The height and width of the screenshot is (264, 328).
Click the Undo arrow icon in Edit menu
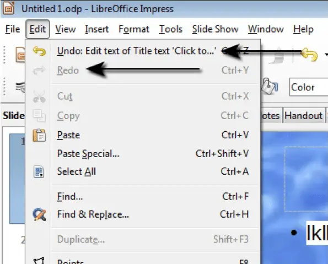point(39,51)
